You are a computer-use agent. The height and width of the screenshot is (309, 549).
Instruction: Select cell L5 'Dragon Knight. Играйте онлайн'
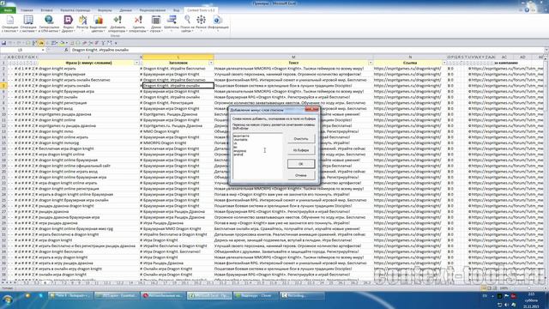[x=178, y=86]
